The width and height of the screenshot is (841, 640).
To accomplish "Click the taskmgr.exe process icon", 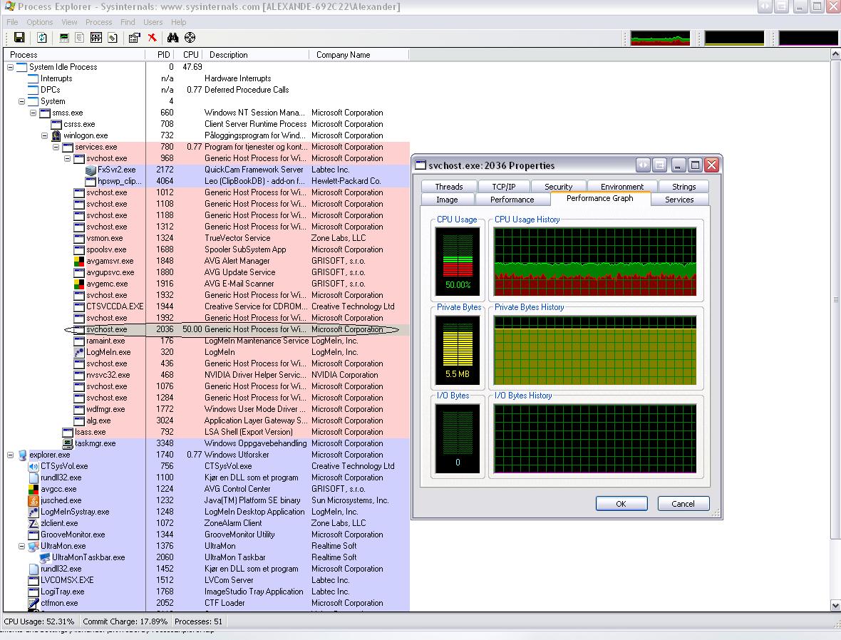I will click(x=68, y=444).
